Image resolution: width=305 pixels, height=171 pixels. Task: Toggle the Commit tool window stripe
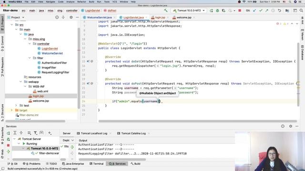2,43
